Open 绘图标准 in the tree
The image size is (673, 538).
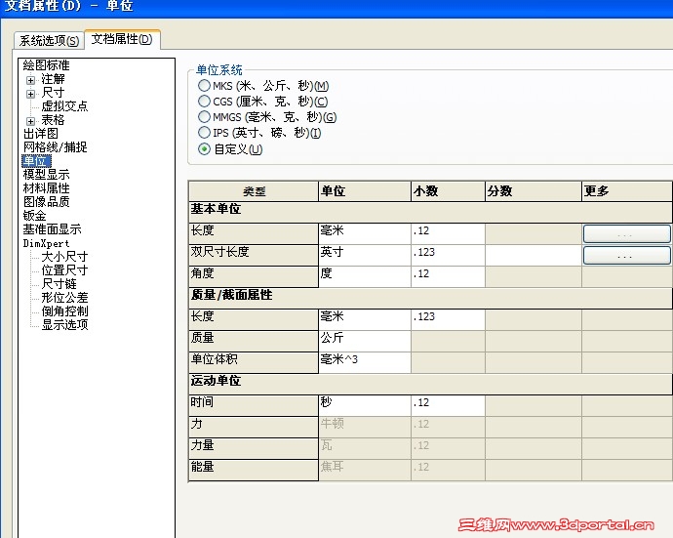click(47, 65)
